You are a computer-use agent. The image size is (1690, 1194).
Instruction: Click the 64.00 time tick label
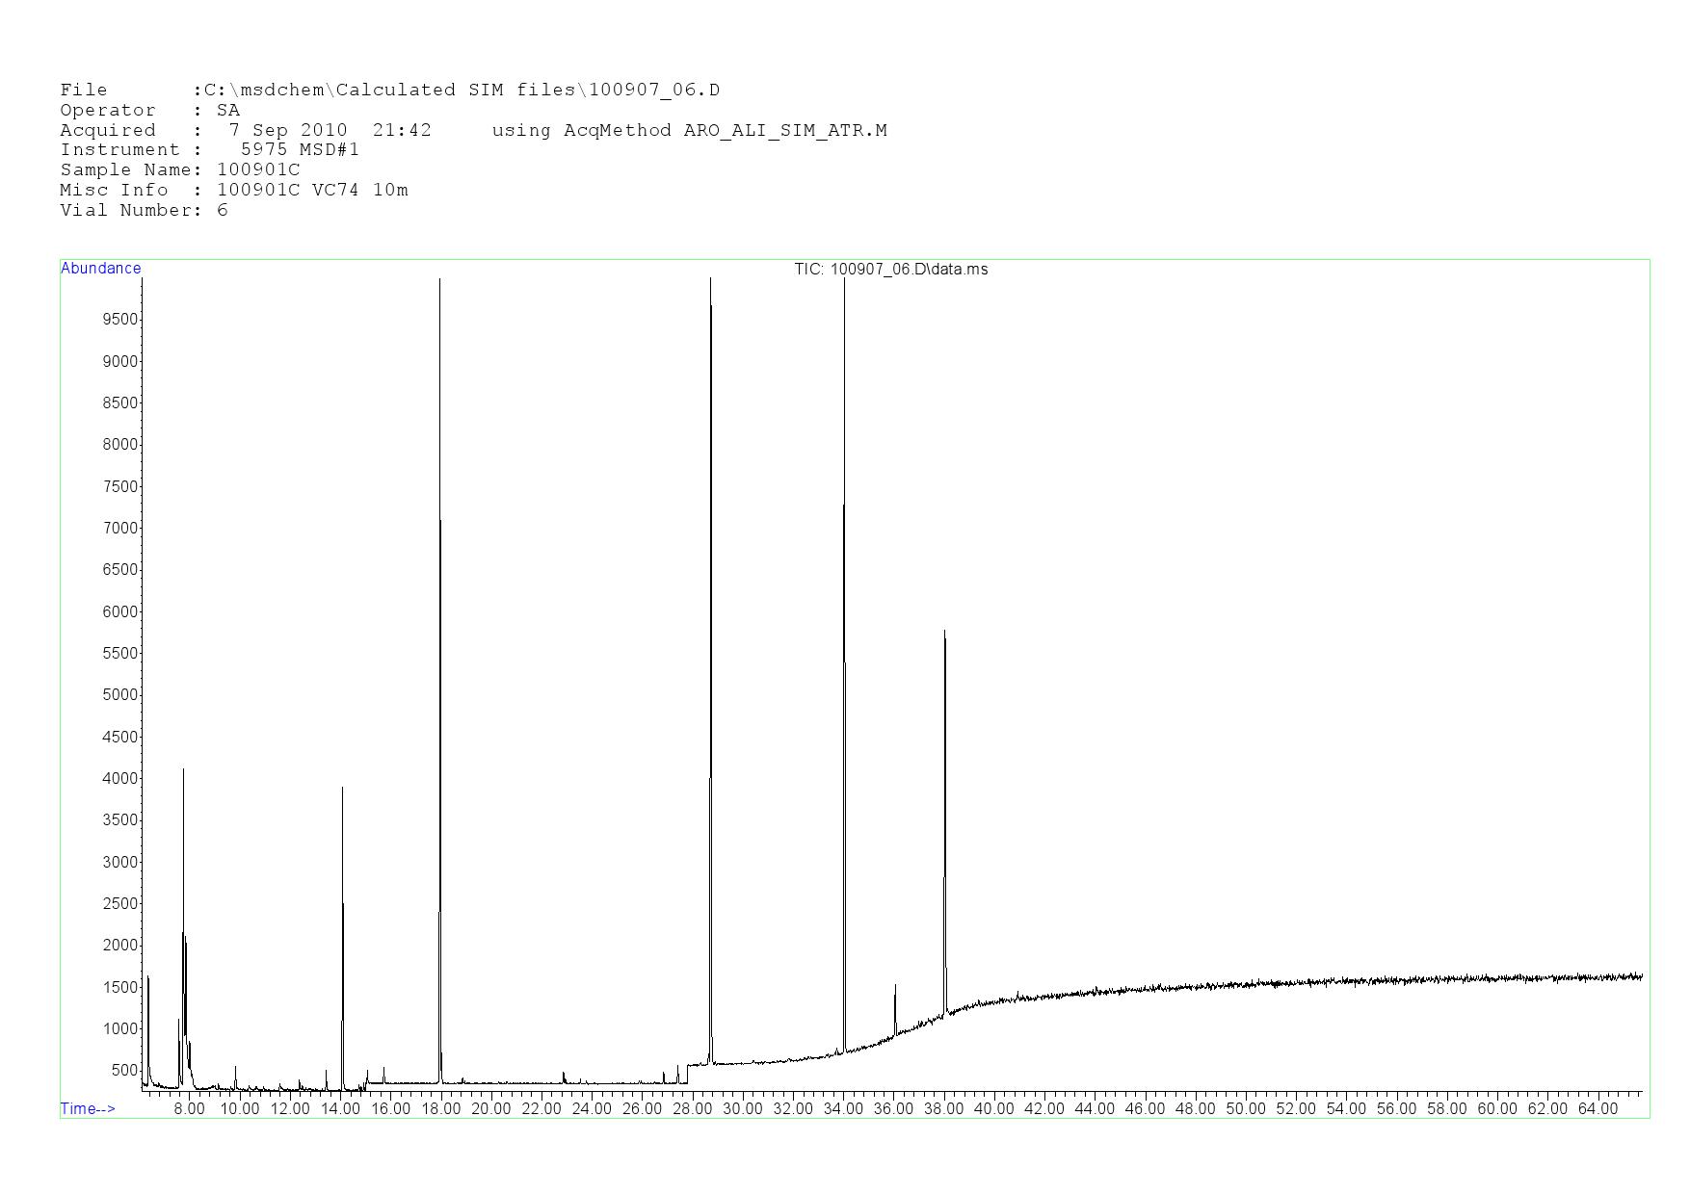pyautogui.click(x=1597, y=1109)
